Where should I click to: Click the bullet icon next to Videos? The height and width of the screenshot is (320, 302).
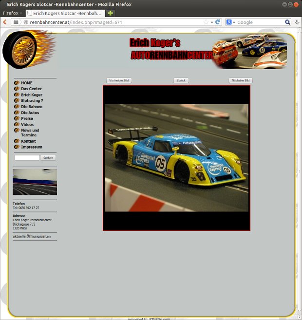pos(17,124)
